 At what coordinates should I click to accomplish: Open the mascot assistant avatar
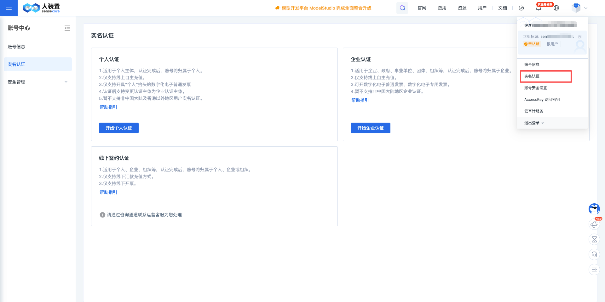[x=594, y=209]
